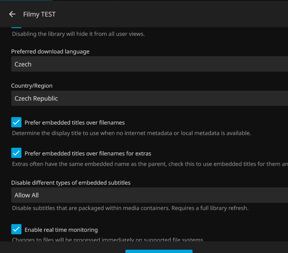Click the description about disabling the library
Screen dimensions: 288x253
tap(78, 34)
